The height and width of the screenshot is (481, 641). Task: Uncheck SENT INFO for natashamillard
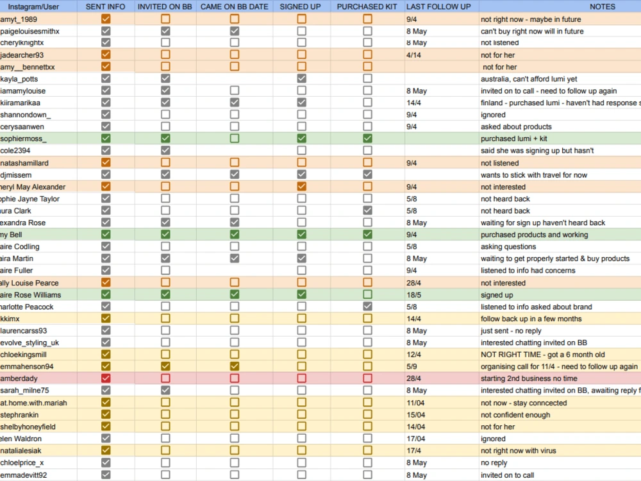[106, 162]
